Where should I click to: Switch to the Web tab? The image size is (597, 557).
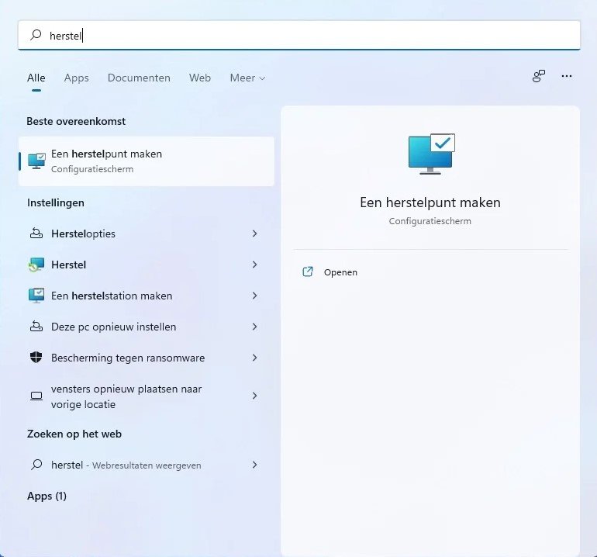tap(200, 78)
